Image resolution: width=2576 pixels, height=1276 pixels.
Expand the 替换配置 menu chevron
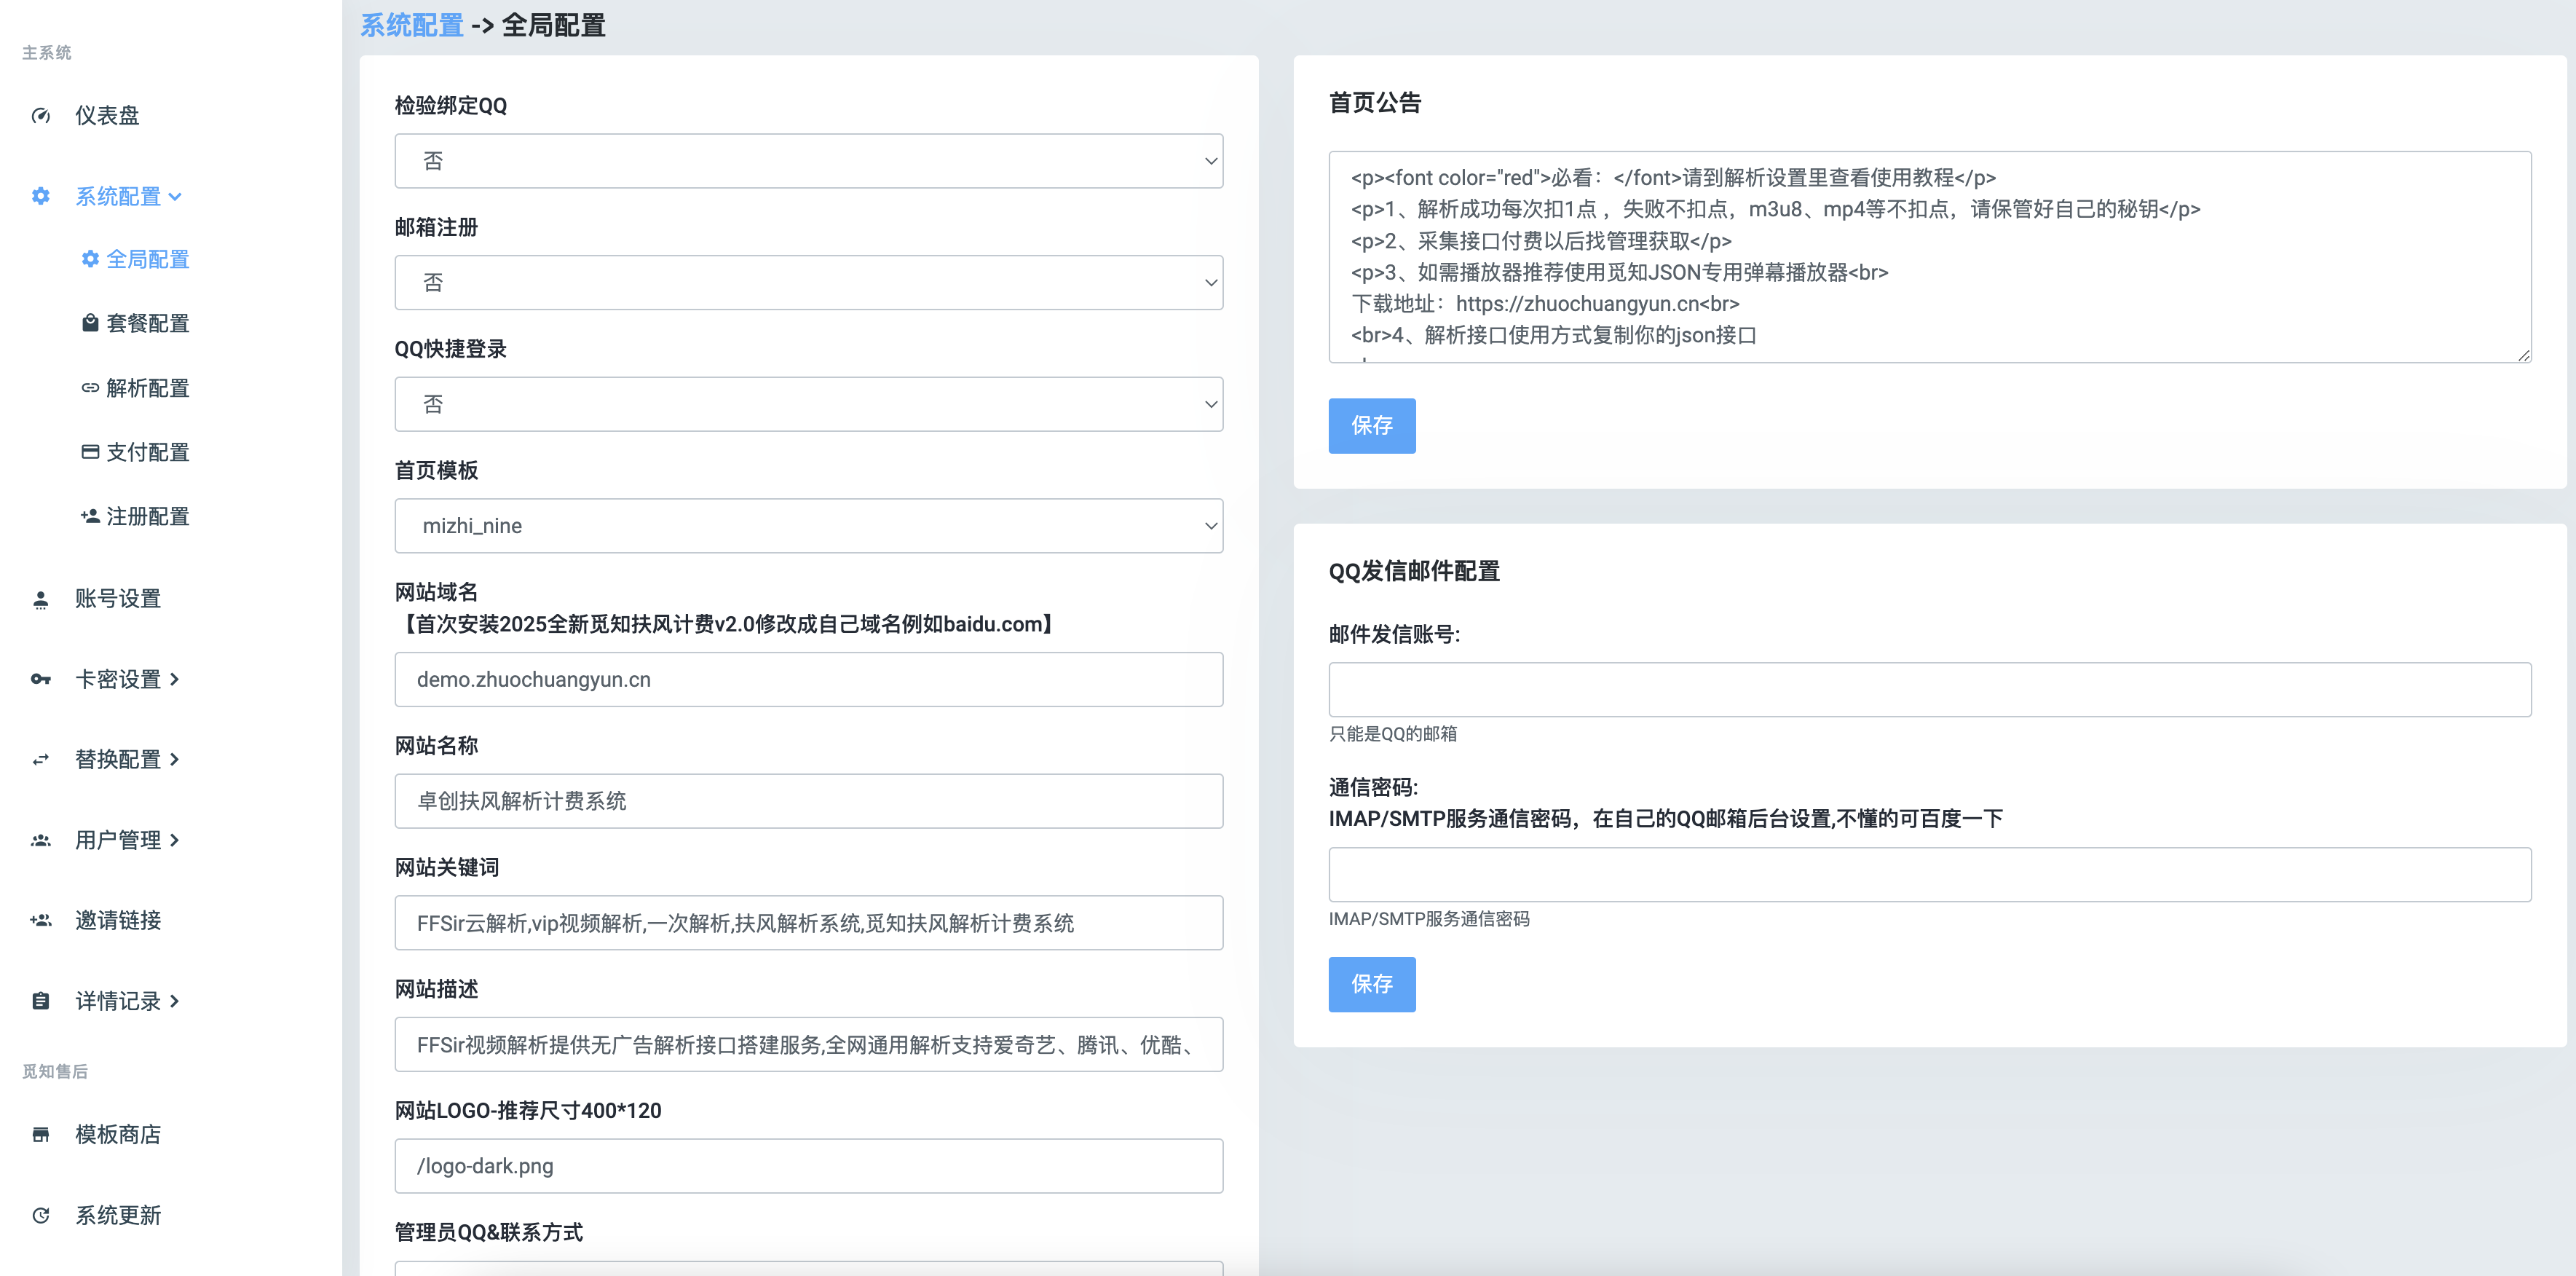pyautogui.click(x=175, y=760)
